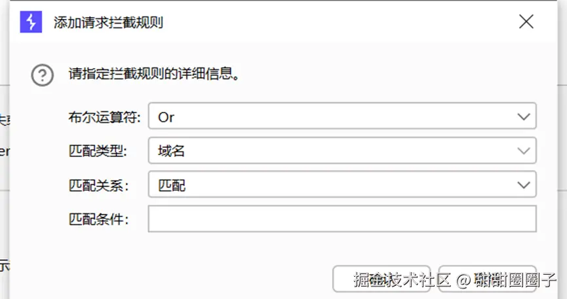
Task: Click the 匹配条件 label
Action: pyautogui.click(x=98, y=219)
